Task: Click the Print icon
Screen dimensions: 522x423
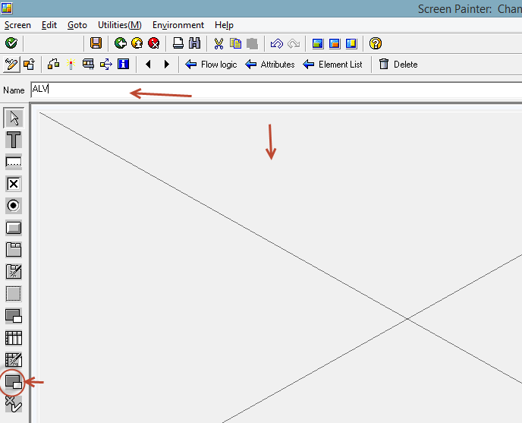Action: pos(178,43)
